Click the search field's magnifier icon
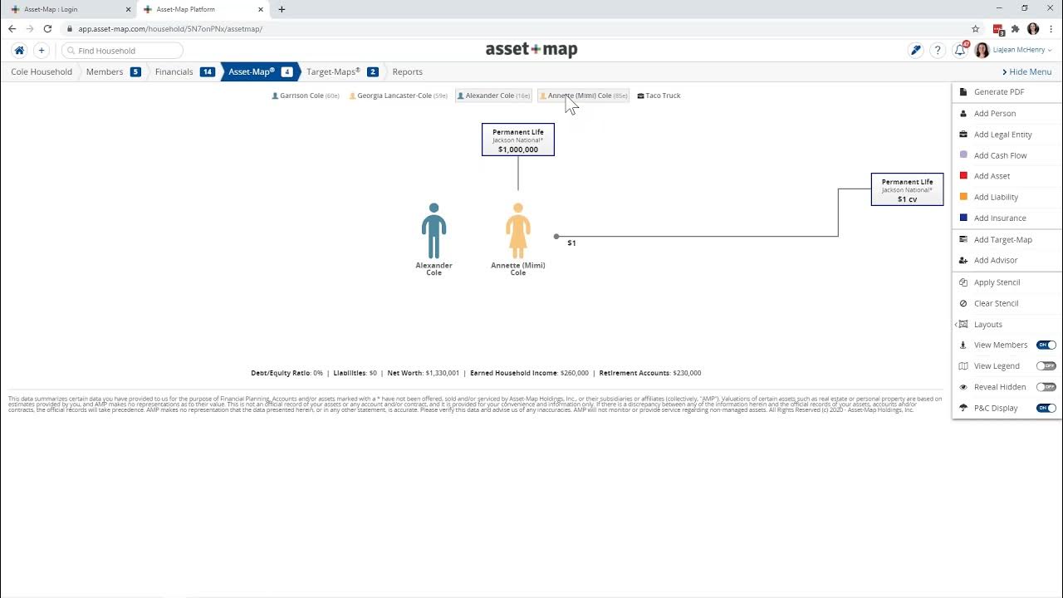The height and width of the screenshot is (598, 1063). pyautogui.click(x=71, y=51)
